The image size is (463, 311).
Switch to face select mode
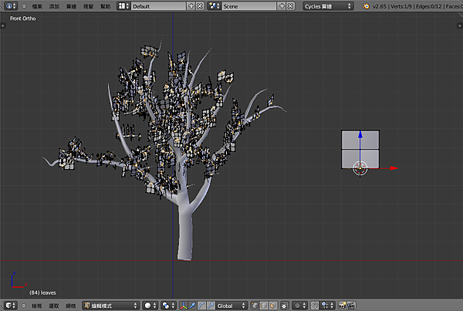click(x=273, y=306)
